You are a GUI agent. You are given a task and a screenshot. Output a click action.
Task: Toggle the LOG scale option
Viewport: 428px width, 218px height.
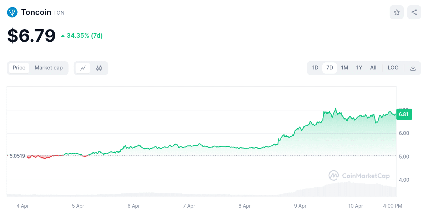393,68
